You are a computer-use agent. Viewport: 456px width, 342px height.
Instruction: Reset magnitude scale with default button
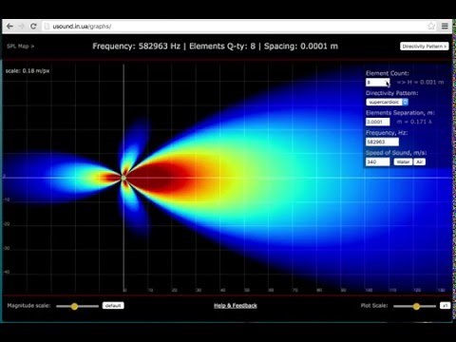113,306
